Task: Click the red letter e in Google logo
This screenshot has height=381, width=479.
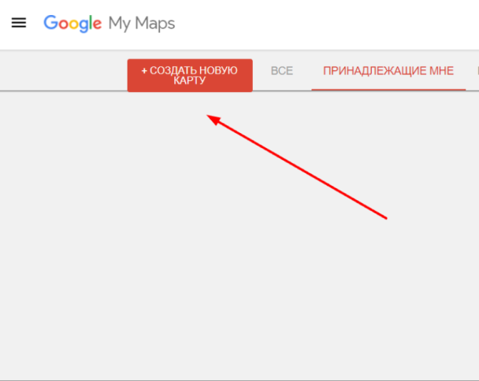Action: (97, 24)
